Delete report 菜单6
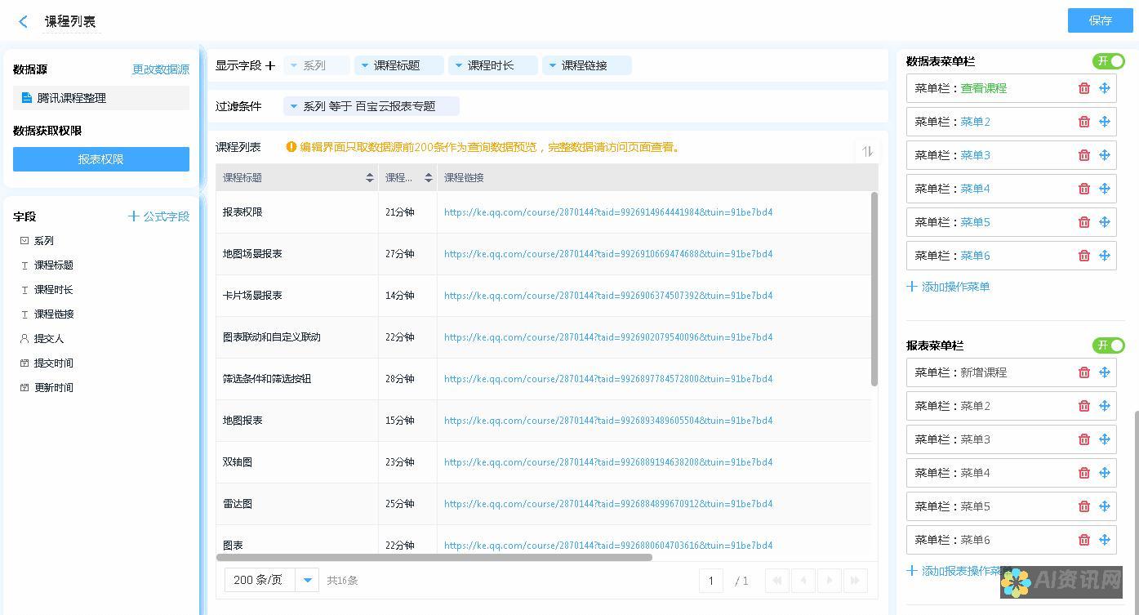This screenshot has width=1139, height=615. point(1084,540)
